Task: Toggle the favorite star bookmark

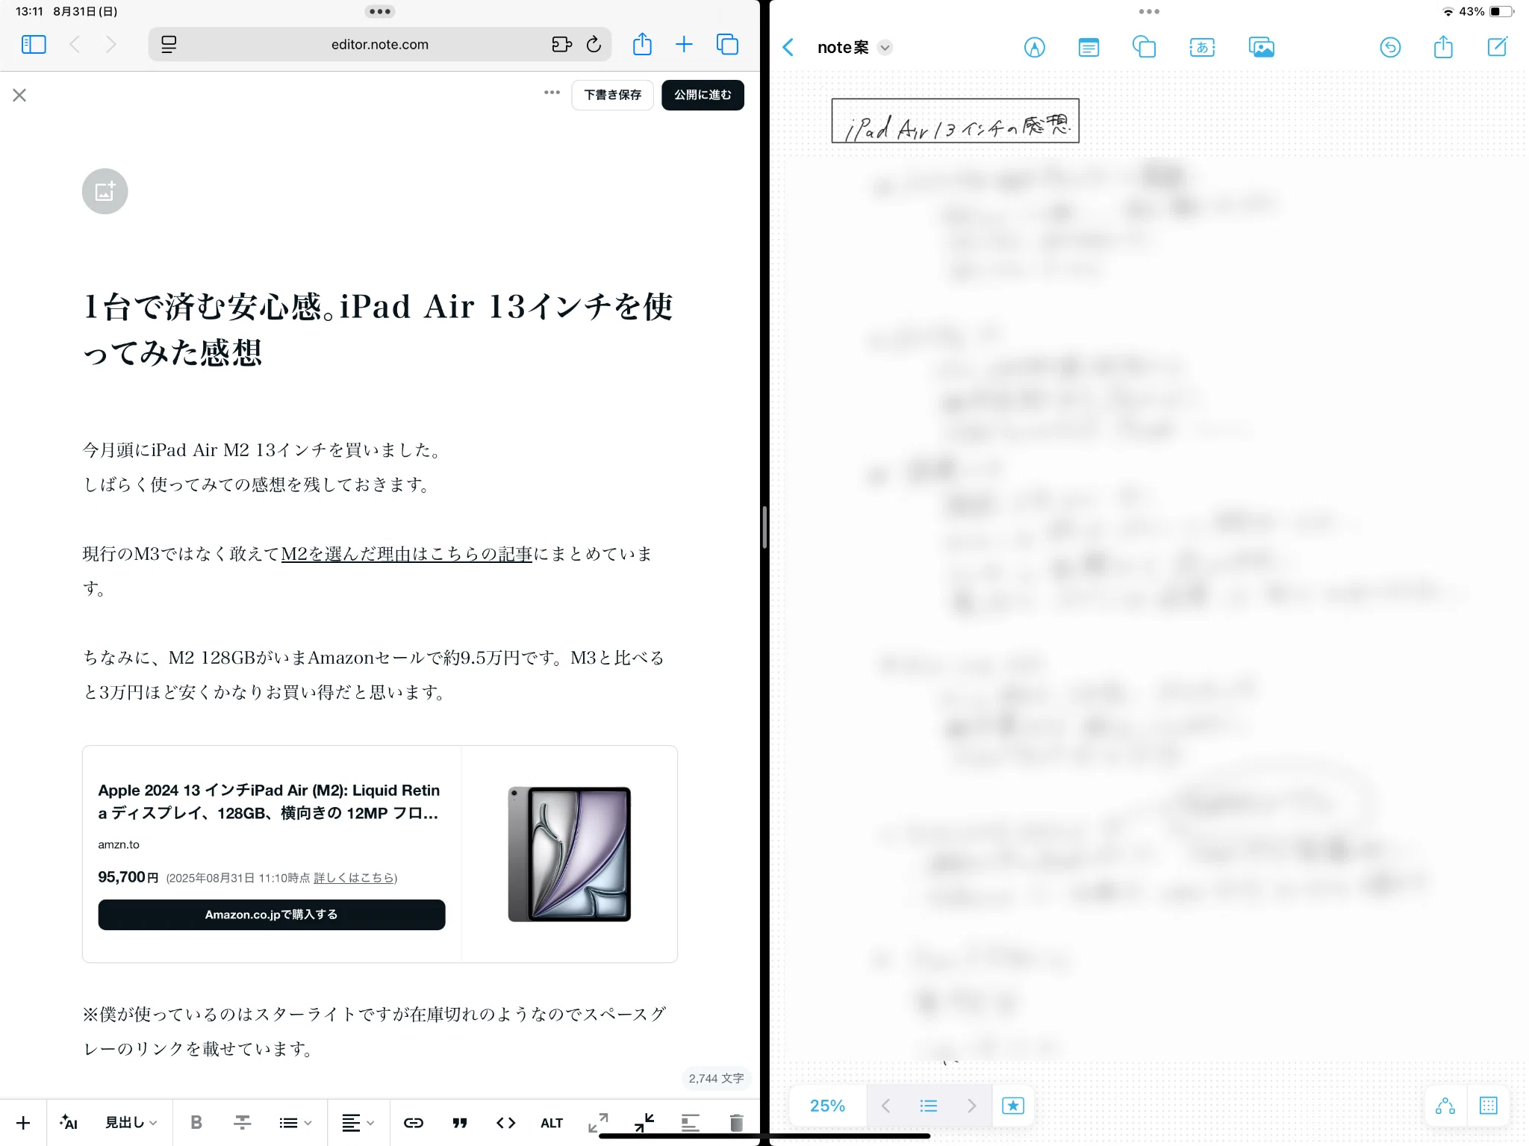Action: (1013, 1106)
